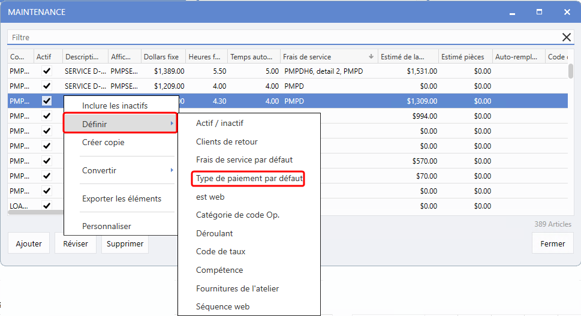This screenshot has width=581, height=316.
Task: Select Actif / inactif submenu option
Action: pos(219,123)
